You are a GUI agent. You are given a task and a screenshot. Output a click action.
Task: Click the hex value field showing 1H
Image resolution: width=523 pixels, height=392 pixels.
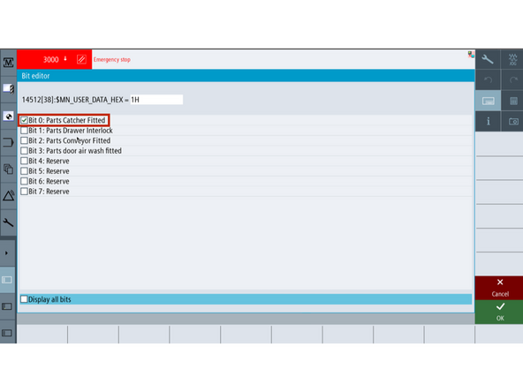pos(156,100)
